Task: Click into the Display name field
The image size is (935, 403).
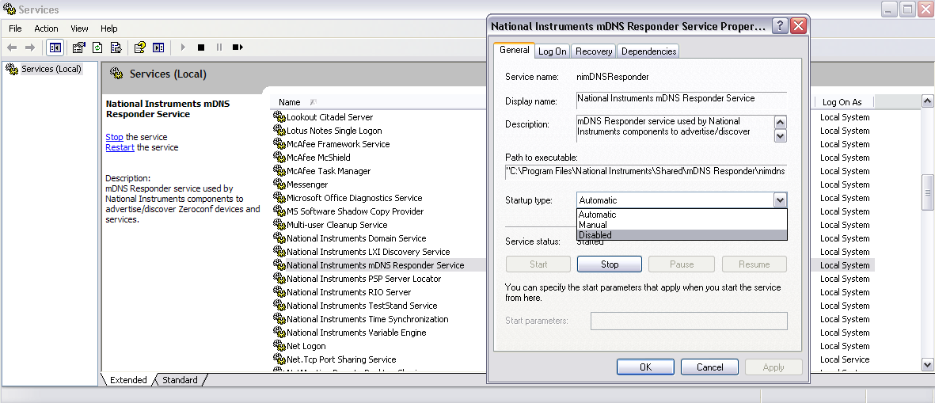Action: (682, 100)
